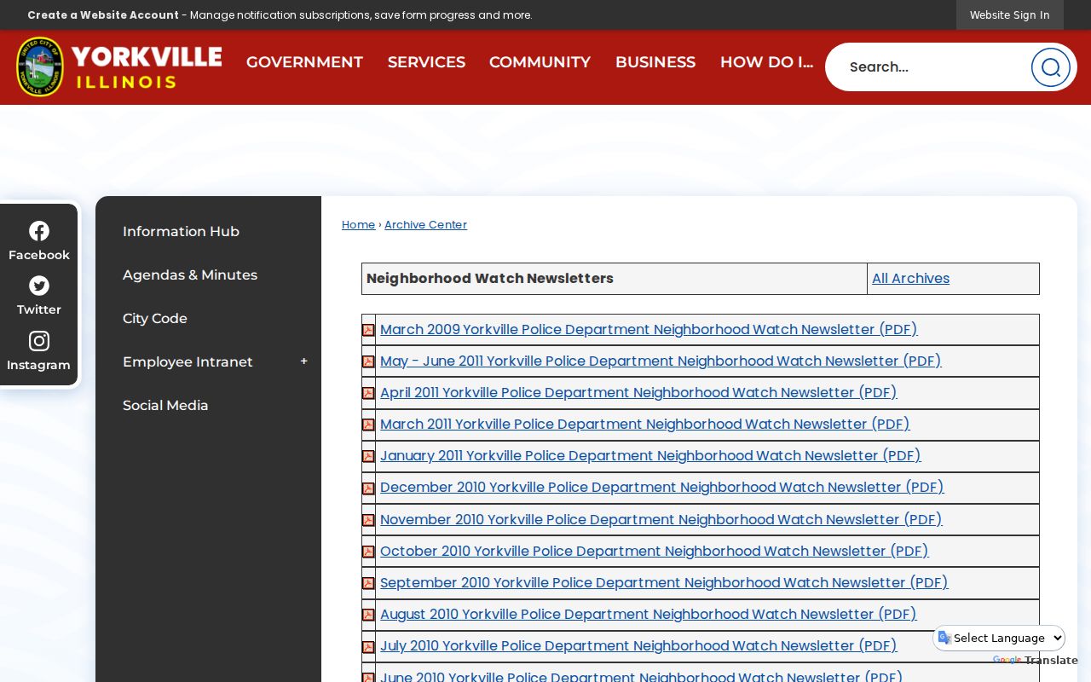Screen dimensions: 1091x682
Task: Open the Select Language dropdown
Action: tap(1000, 638)
